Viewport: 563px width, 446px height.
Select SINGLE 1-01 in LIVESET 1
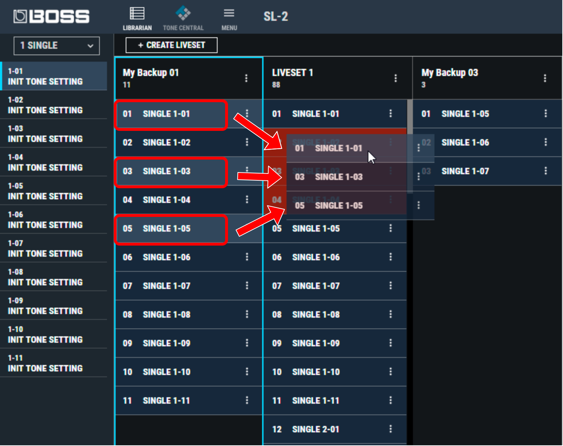pos(335,114)
